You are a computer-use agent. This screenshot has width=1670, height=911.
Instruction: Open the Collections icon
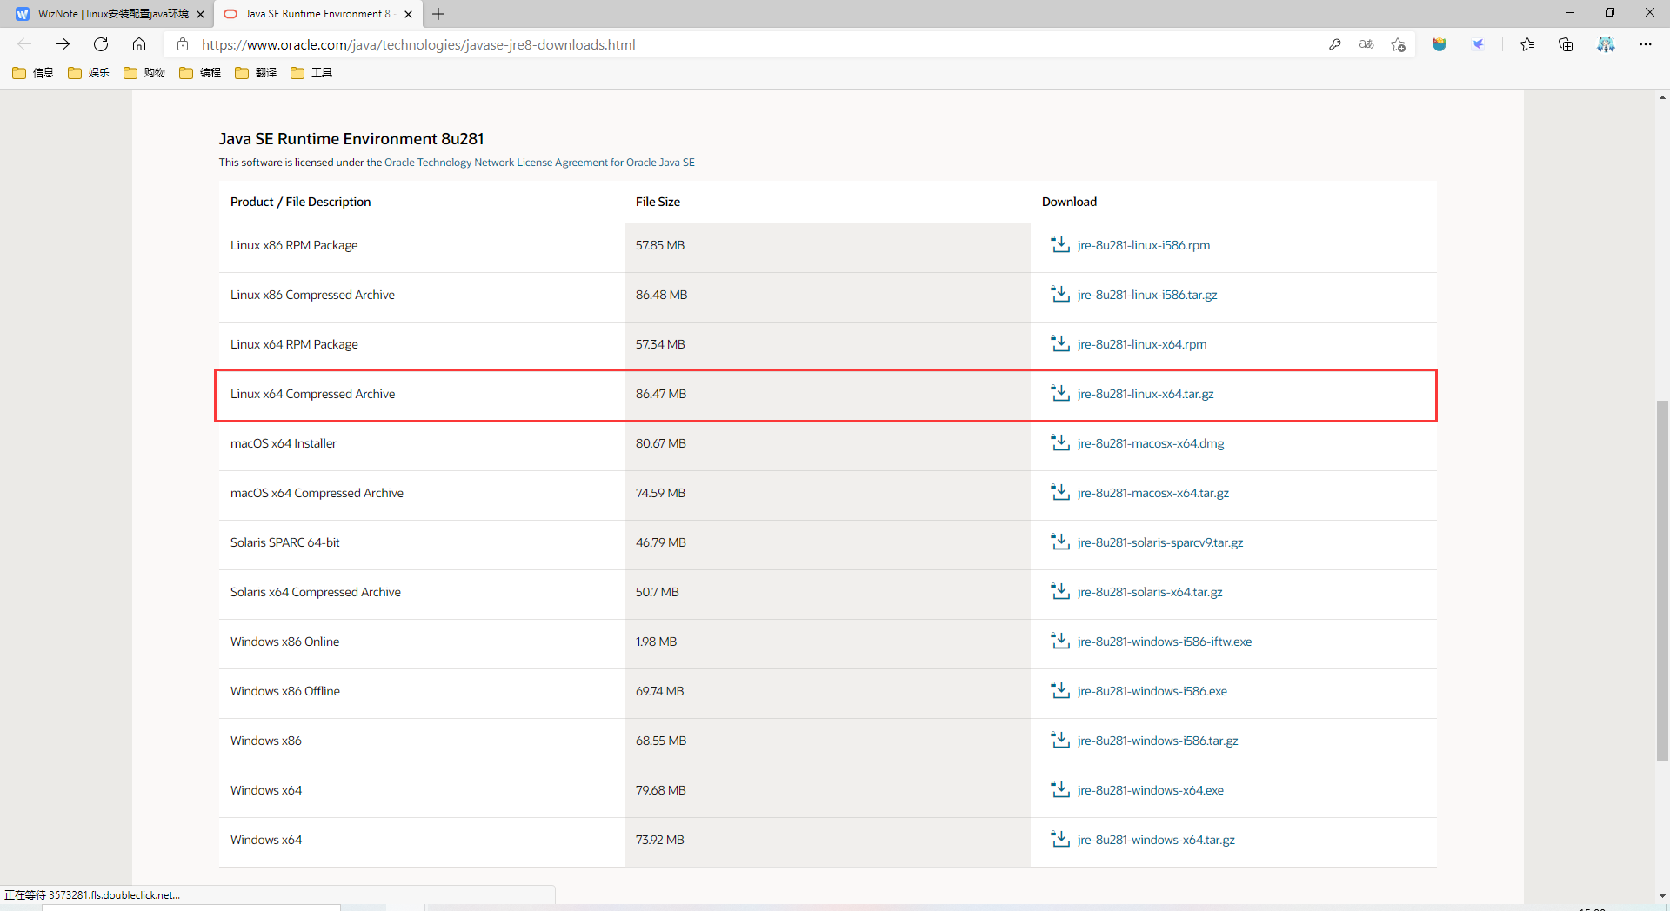pyautogui.click(x=1566, y=44)
